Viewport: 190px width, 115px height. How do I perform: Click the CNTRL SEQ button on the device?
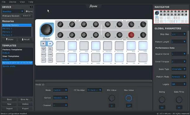click(x=43, y=49)
